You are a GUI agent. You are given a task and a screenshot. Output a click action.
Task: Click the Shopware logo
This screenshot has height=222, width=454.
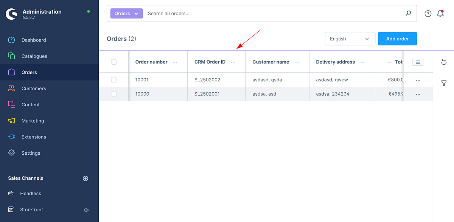(11, 14)
